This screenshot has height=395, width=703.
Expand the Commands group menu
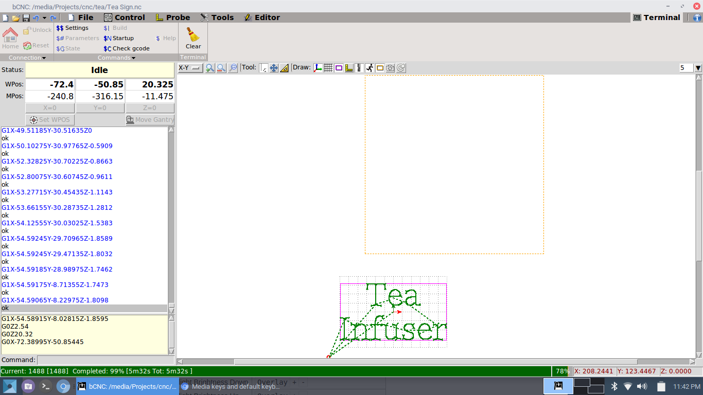[x=116, y=58]
